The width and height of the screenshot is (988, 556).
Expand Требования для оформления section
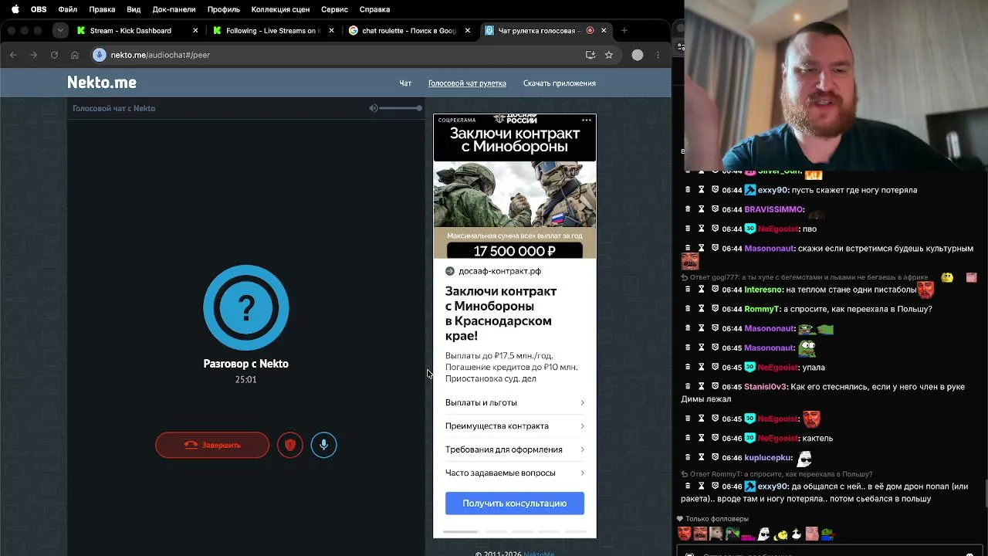[x=515, y=449]
